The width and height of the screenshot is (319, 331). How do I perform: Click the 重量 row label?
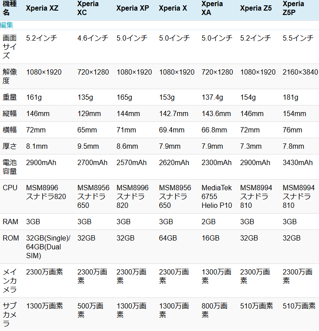pyautogui.click(x=10, y=97)
